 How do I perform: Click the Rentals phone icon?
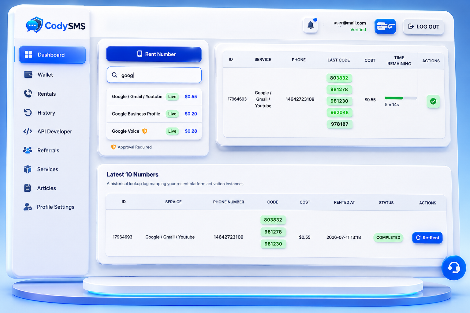28,94
